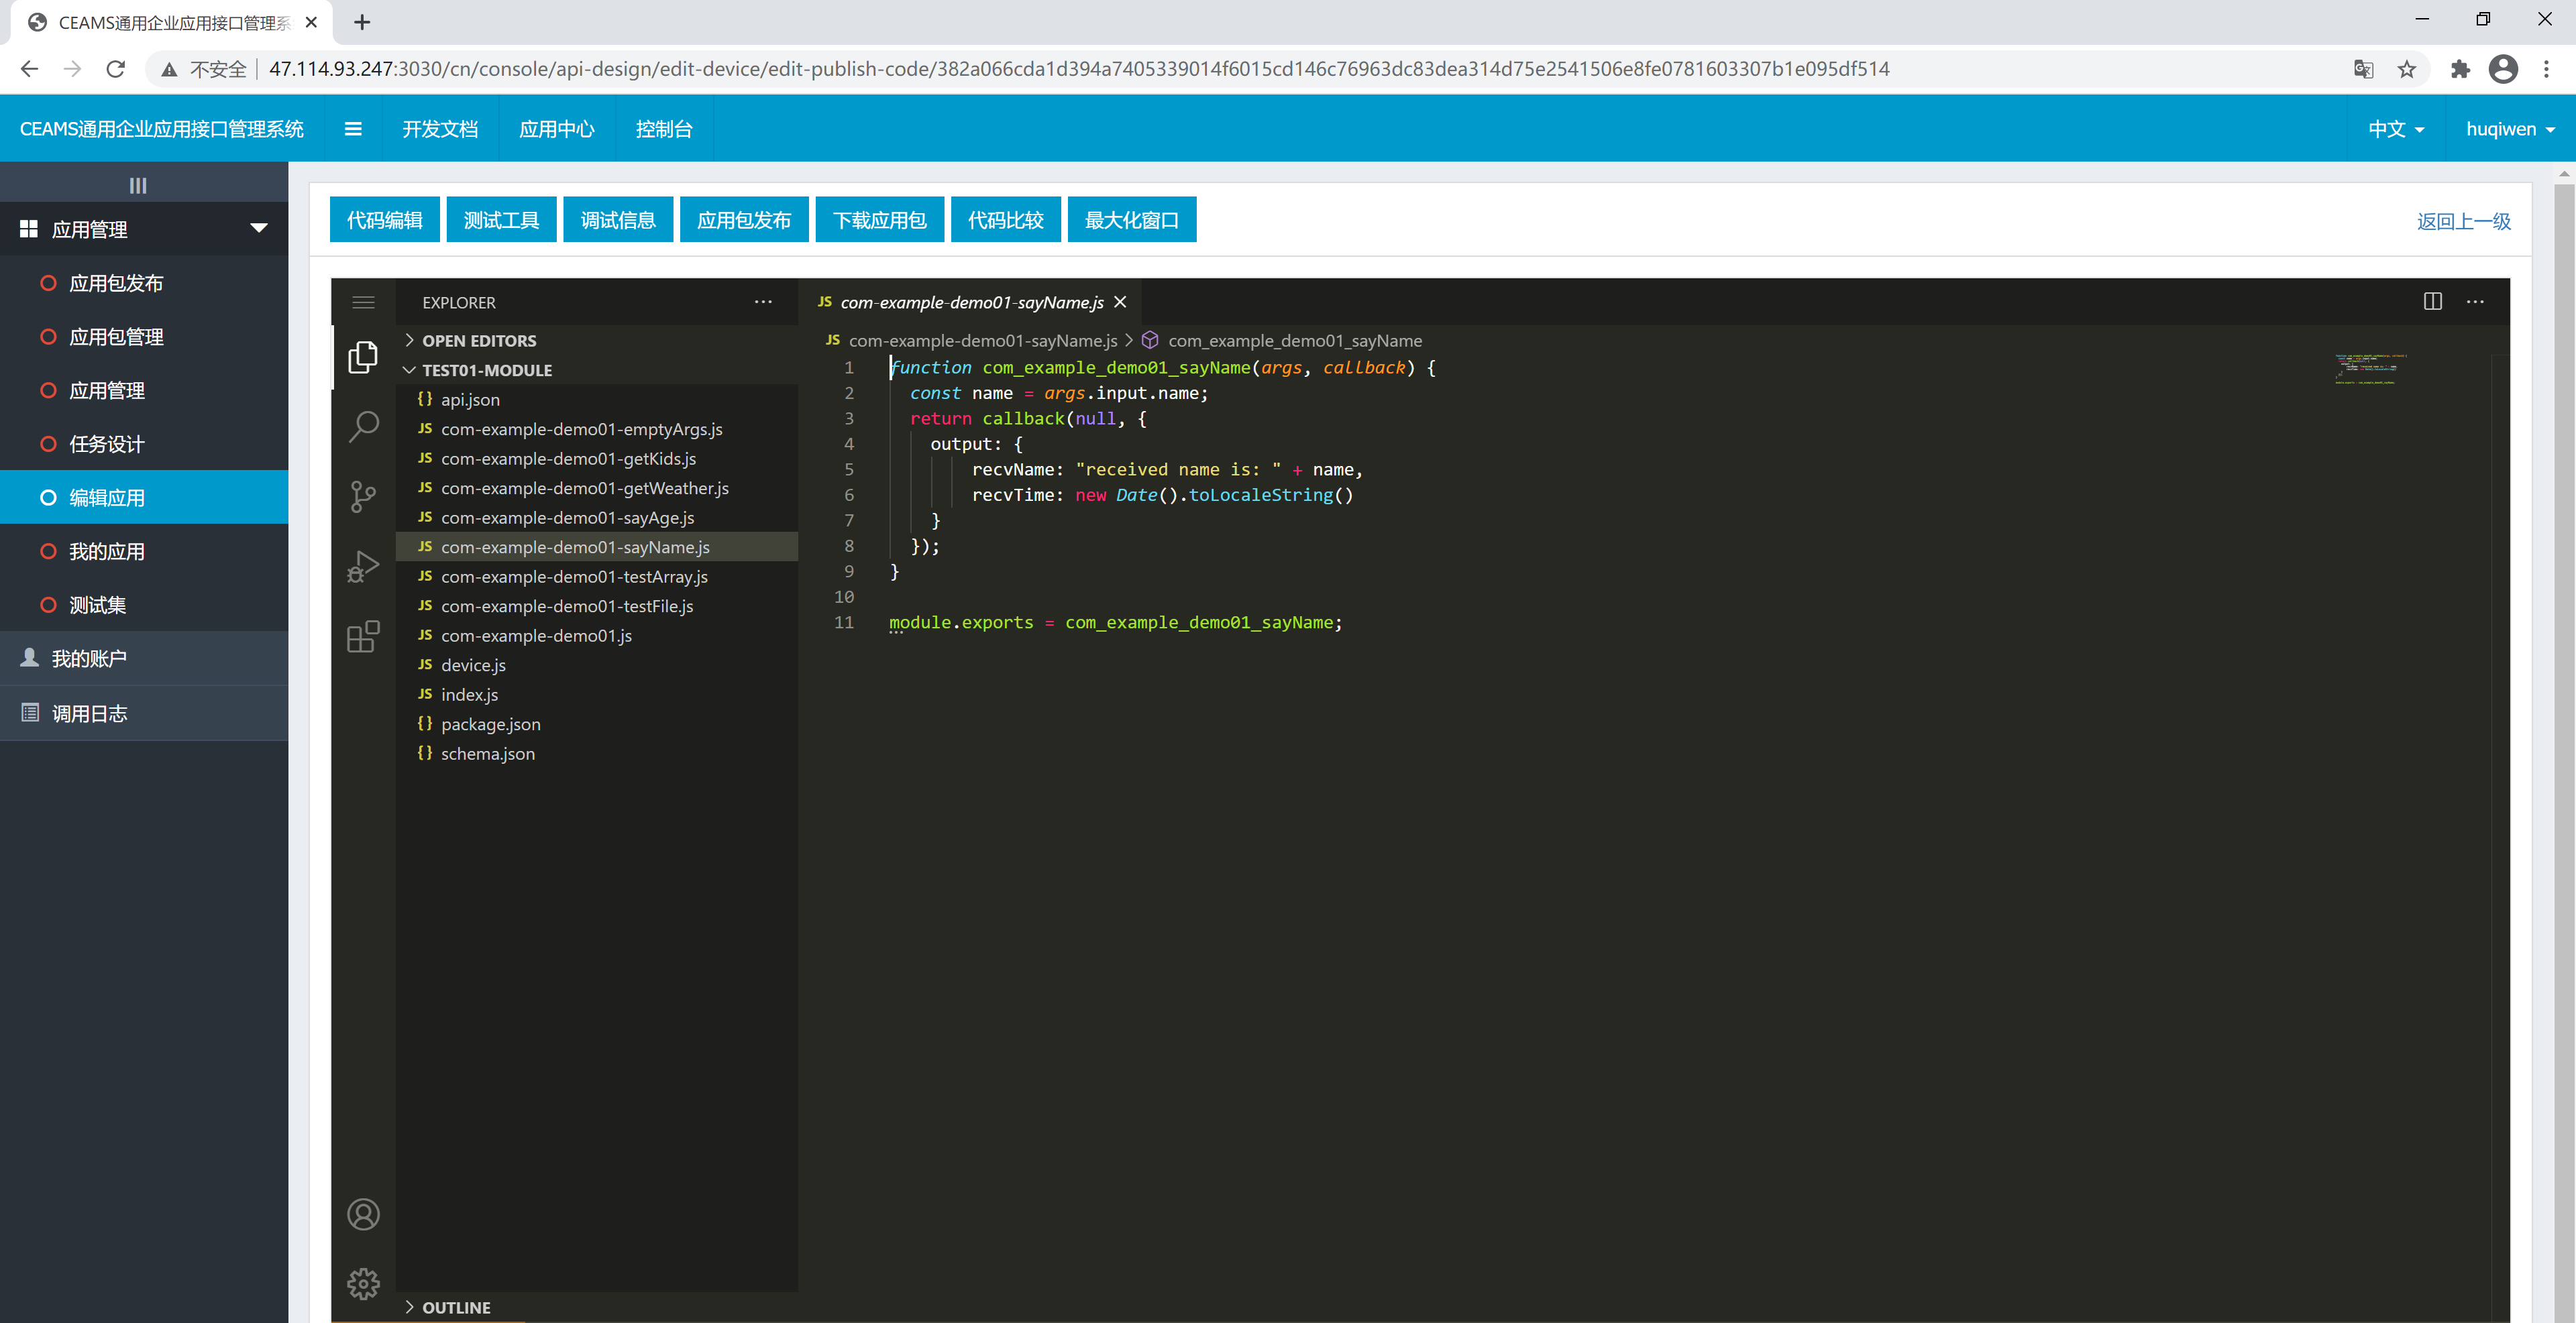Select 应用包管理 in the sidebar

click(144, 337)
